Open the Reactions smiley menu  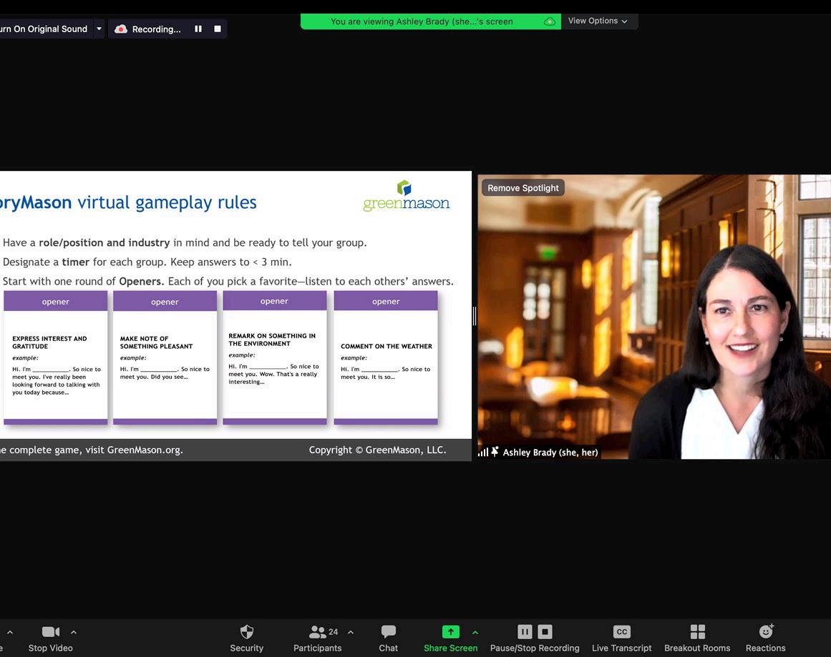(766, 631)
